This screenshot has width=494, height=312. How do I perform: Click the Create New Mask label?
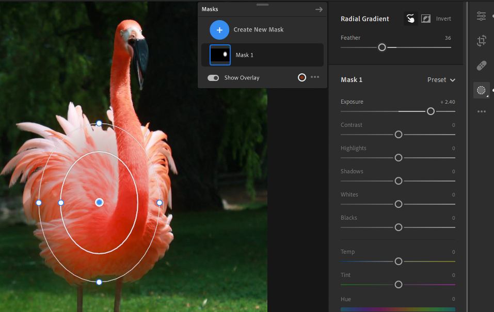coord(258,29)
